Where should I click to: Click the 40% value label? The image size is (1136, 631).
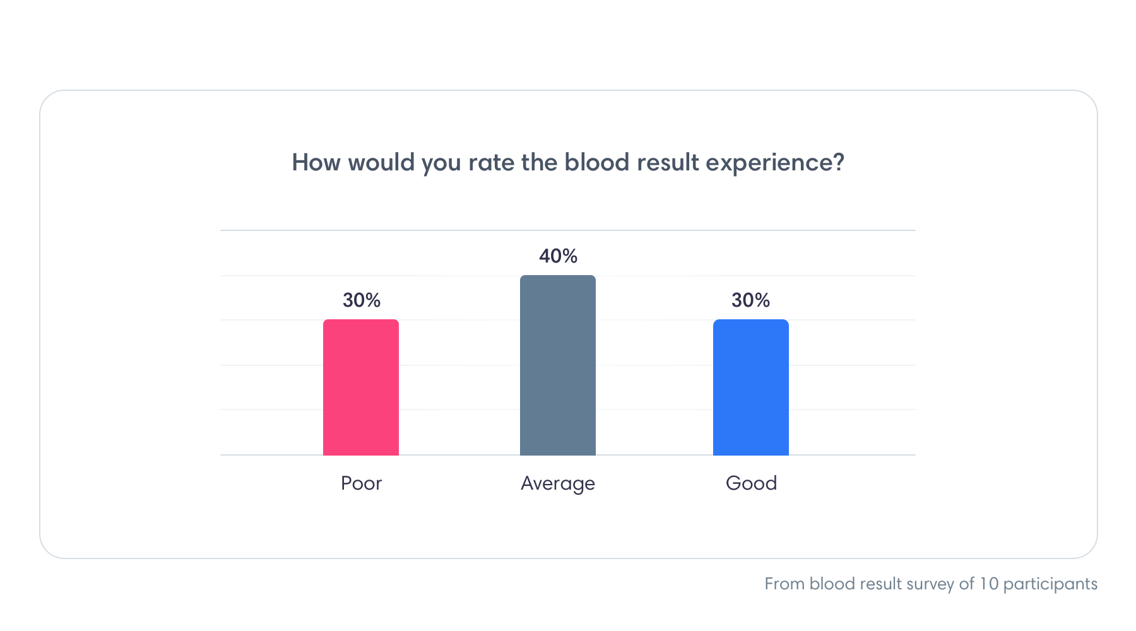tap(558, 256)
